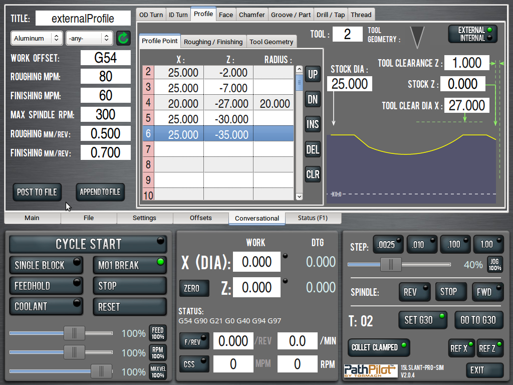This screenshot has width=513, height=385.
Task: Stop the spindle
Action: (x=451, y=292)
